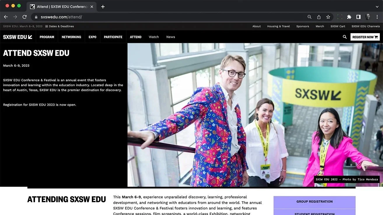
Task: Open the EXPO menu
Action: [x=92, y=37]
